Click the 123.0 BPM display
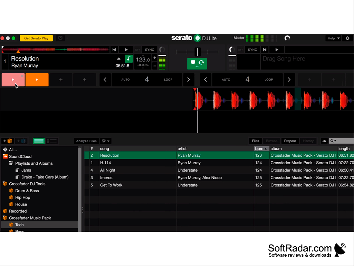Image resolution: width=354 pixels, height=266 pixels. coord(143,60)
